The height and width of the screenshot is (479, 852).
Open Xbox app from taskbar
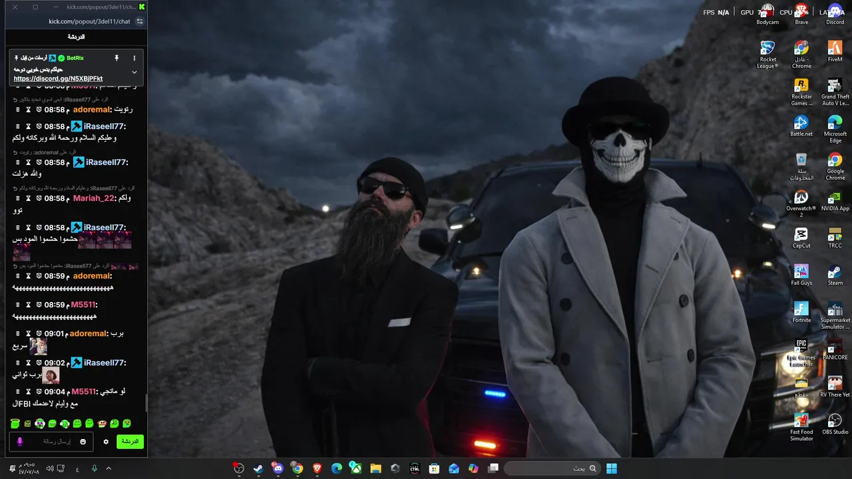pos(356,468)
